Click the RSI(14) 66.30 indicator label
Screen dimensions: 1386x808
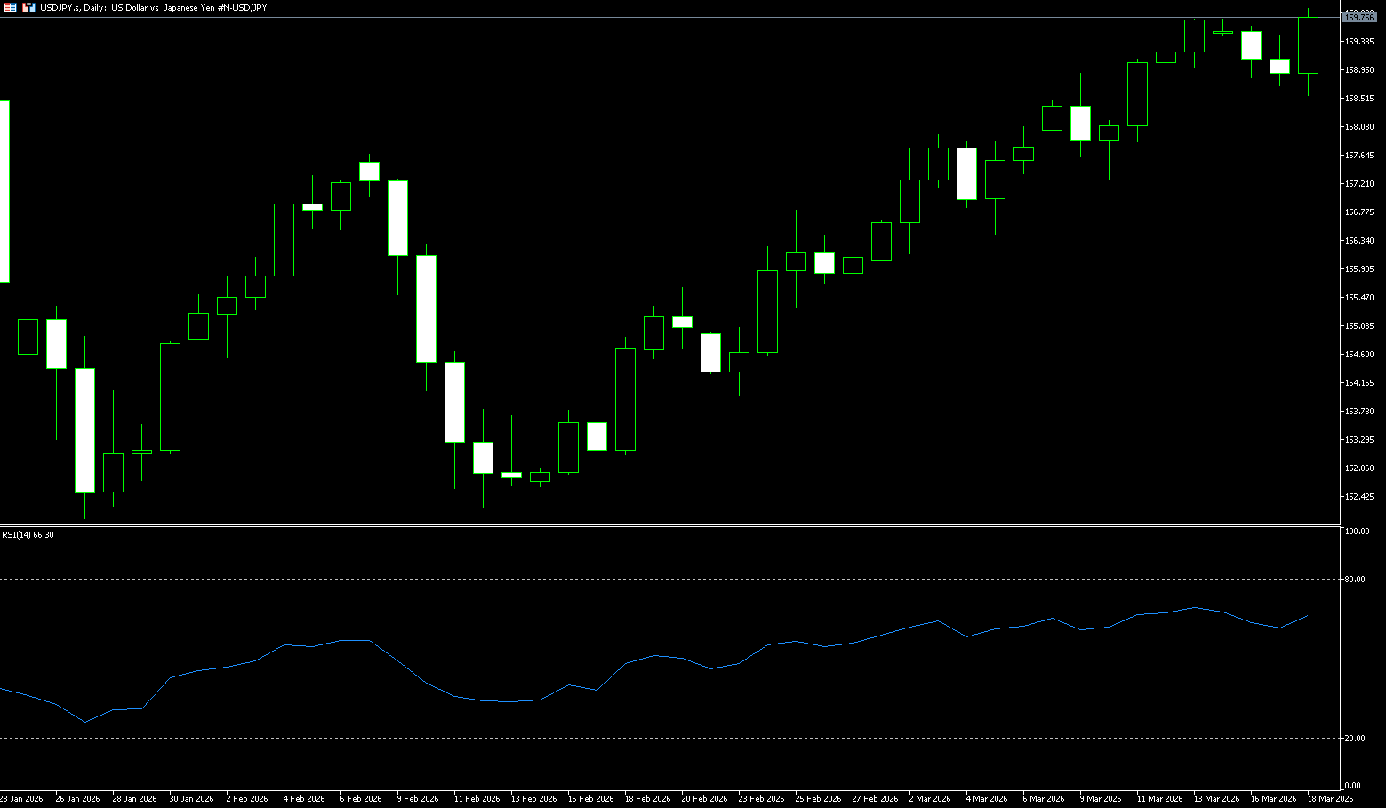[x=28, y=534]
